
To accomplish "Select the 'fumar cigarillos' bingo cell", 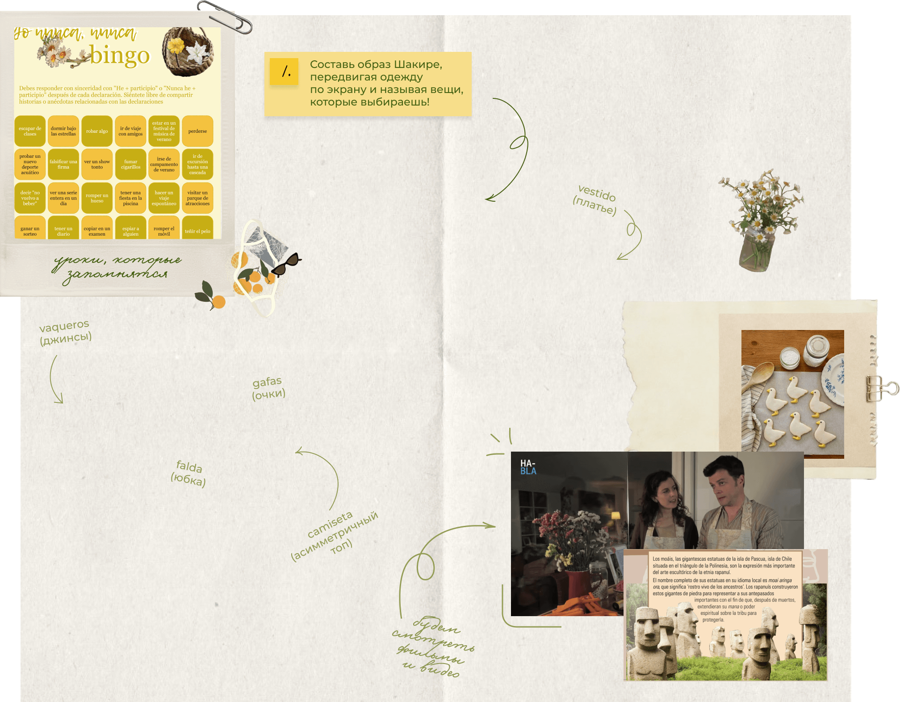I will click(x=130, y=165).
